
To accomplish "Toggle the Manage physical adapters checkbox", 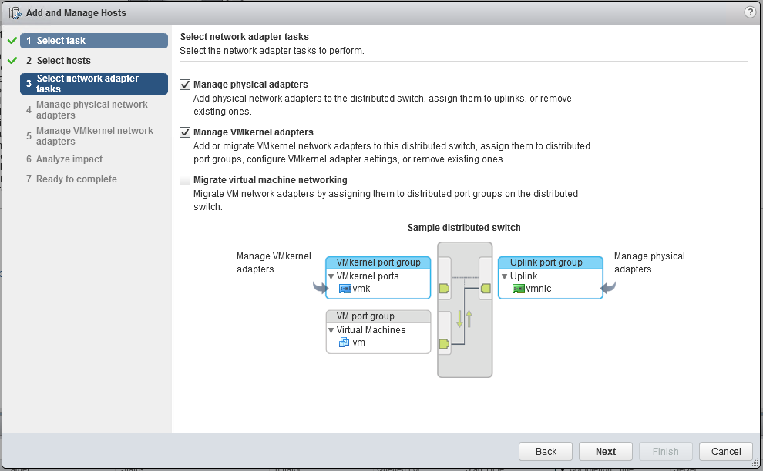I will point(185,85).
